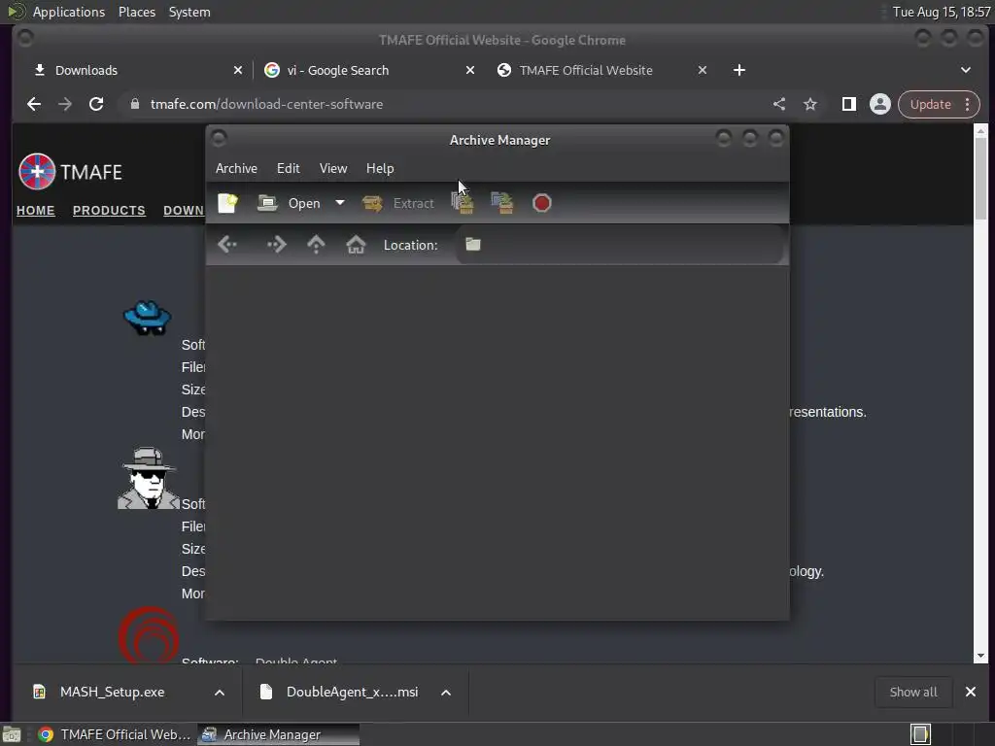Close the vi - Google Search tab

click(x=470, y=70)
